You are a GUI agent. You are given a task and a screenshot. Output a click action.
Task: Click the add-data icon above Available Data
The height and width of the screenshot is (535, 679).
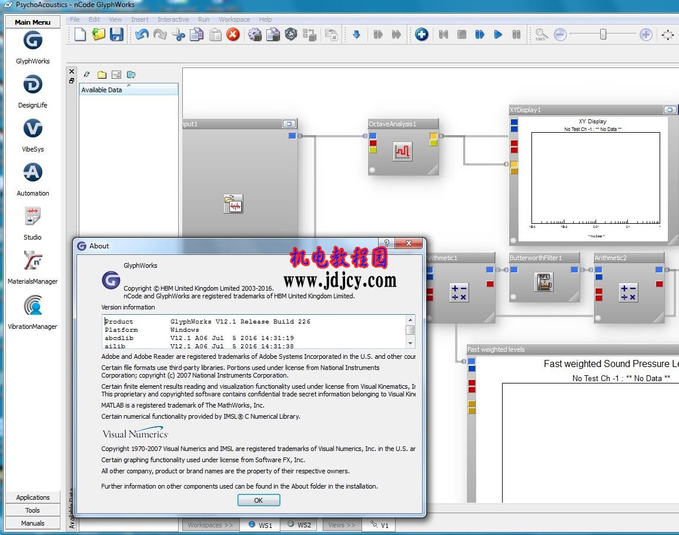(x=131, y=75)
